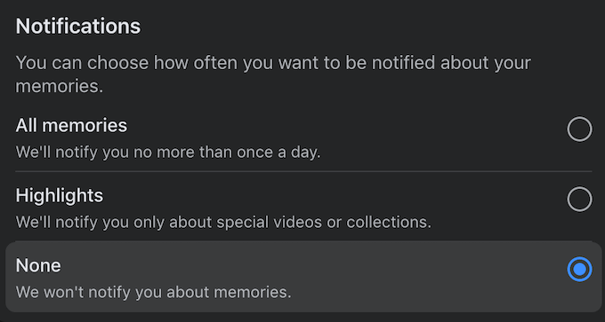Click the "None" option title

[x=38, y=265]
